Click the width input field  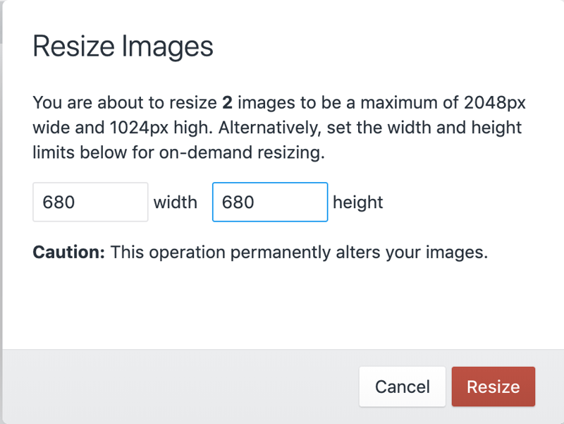point(90,202)
